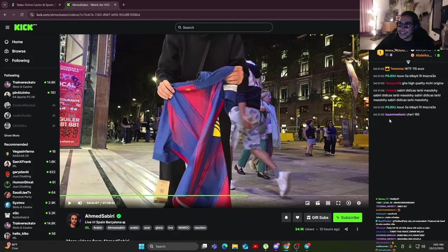The width and height of the screenshot is (448, 252).
Task: Open the tab search dropdown arrow
Action: tap(4, 5)
